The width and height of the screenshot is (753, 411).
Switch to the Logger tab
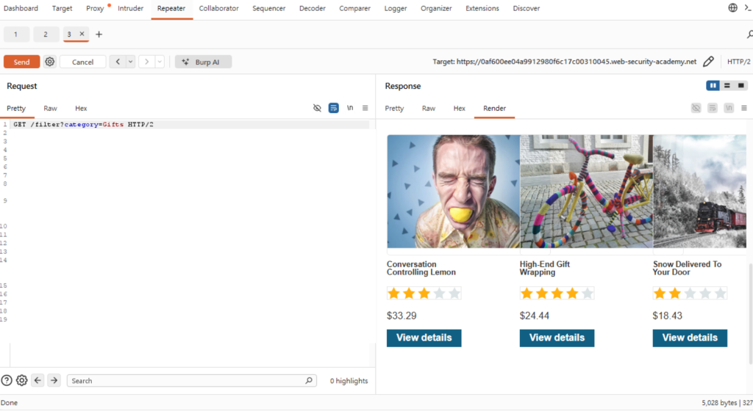coord(396,8)
